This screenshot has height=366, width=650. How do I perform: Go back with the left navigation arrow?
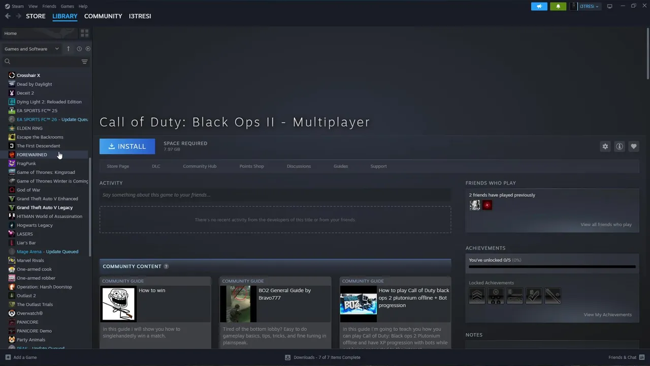click(8, 16)
